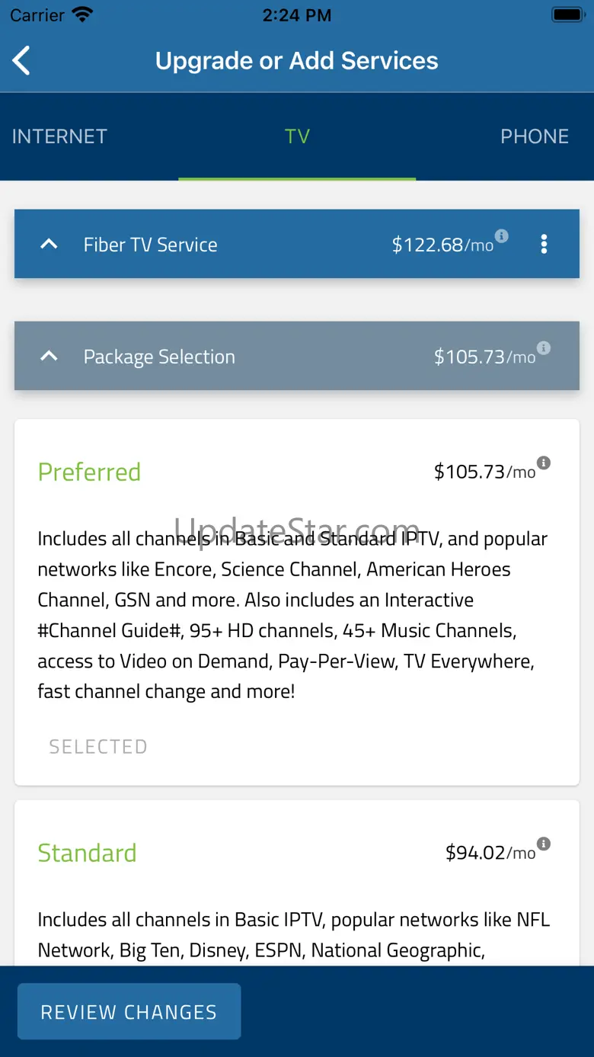The height and width of the screenshot is (1057, 594).
Task: Tap the SELECTED label on Preferred
Action: [98, 747]
